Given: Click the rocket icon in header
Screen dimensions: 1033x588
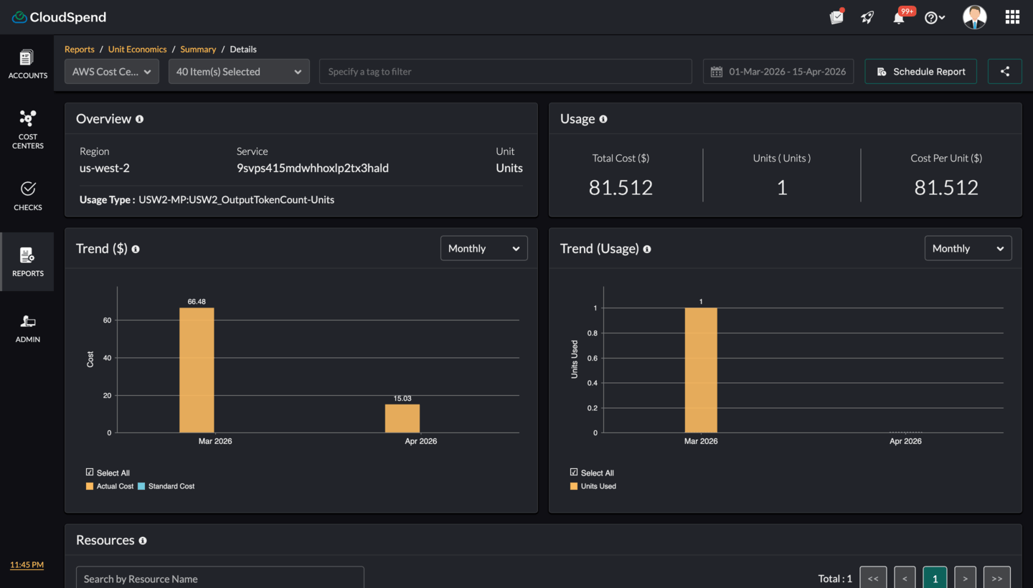Looking at the screenshot, I should tap(867, 18).
